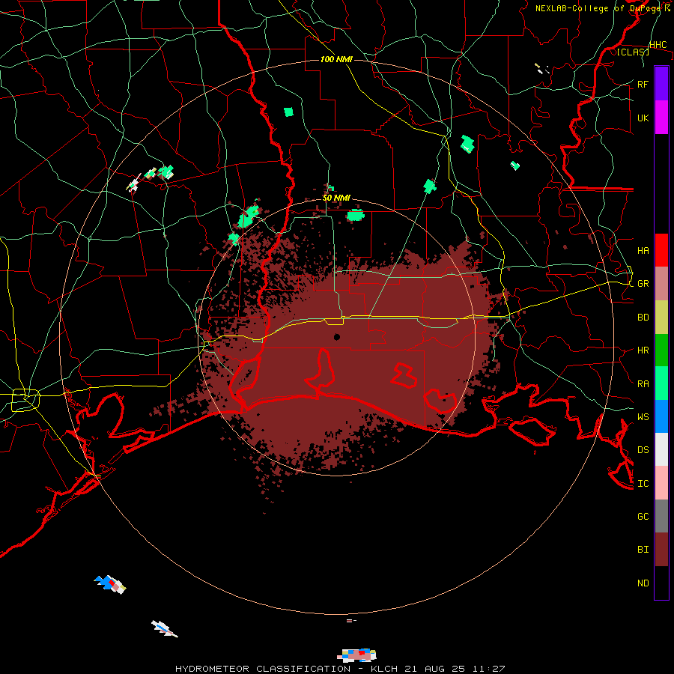Image resolution: width=674 pixels, height=674 pixels.
Task: Select the salmon GR legend swatch
Action: click(x=661, y=283)
